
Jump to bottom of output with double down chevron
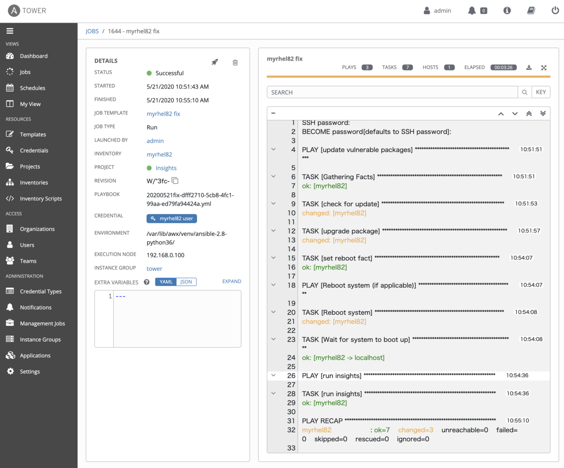pos(543,113)
